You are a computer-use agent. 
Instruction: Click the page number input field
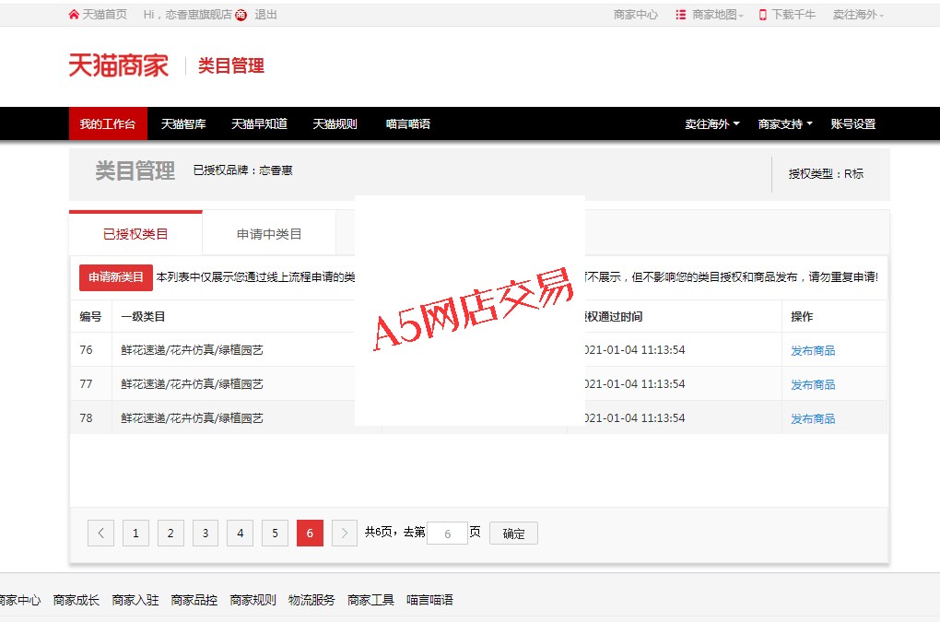(447, 534)
